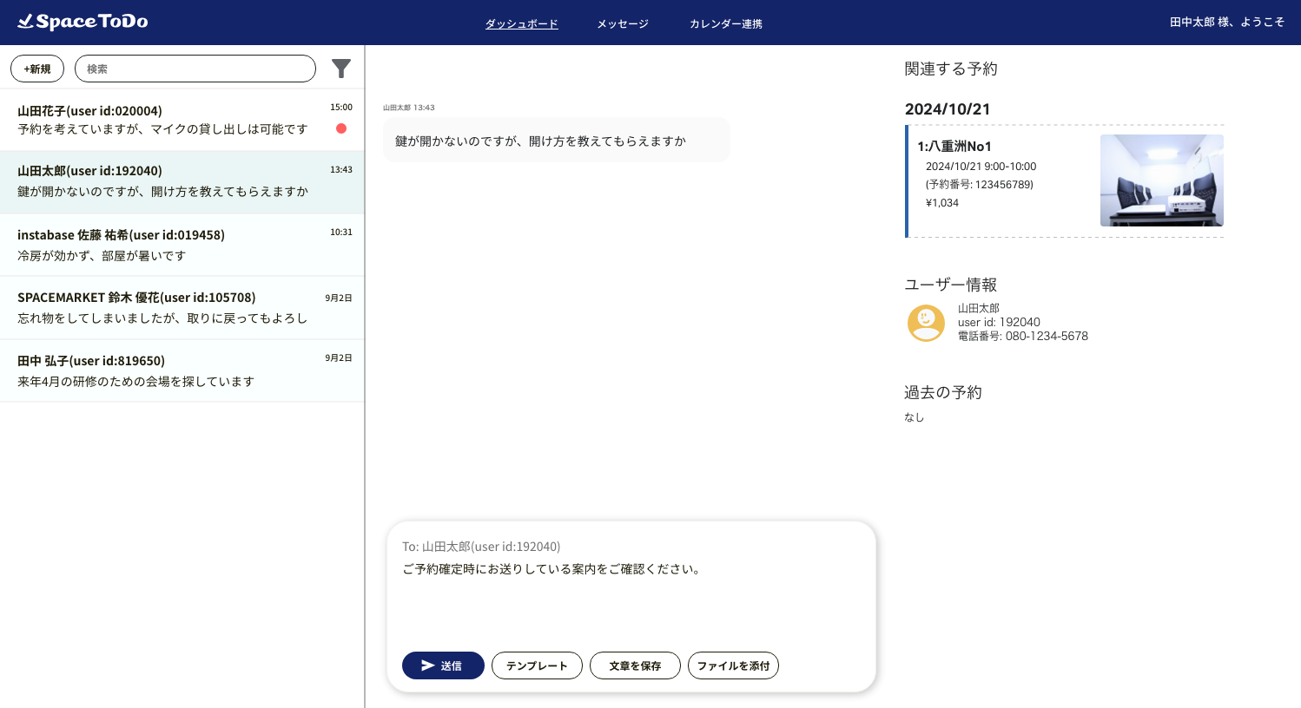Attach a file via ファイルを添付
The image size is (1301, 708).
click(x=733, y=665)
